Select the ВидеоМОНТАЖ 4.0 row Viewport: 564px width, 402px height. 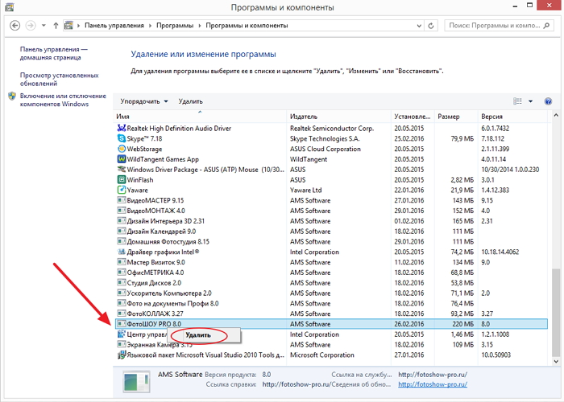click(331, 211)
